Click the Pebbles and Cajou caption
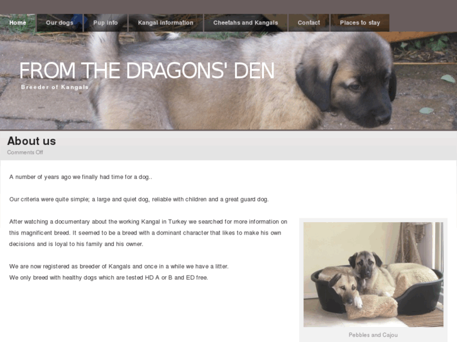 373,335
